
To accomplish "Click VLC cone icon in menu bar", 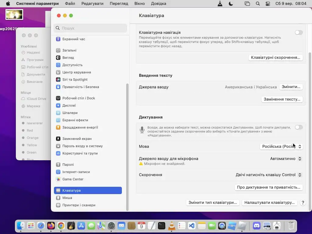I will click(x=220, y=4).
